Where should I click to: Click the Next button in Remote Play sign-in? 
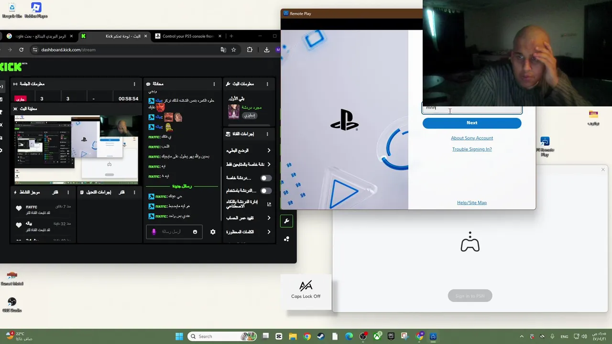471,123
